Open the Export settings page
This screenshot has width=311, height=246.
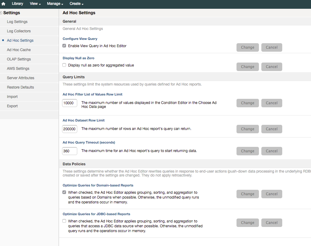pyautogui.click(x=12, y=106)
